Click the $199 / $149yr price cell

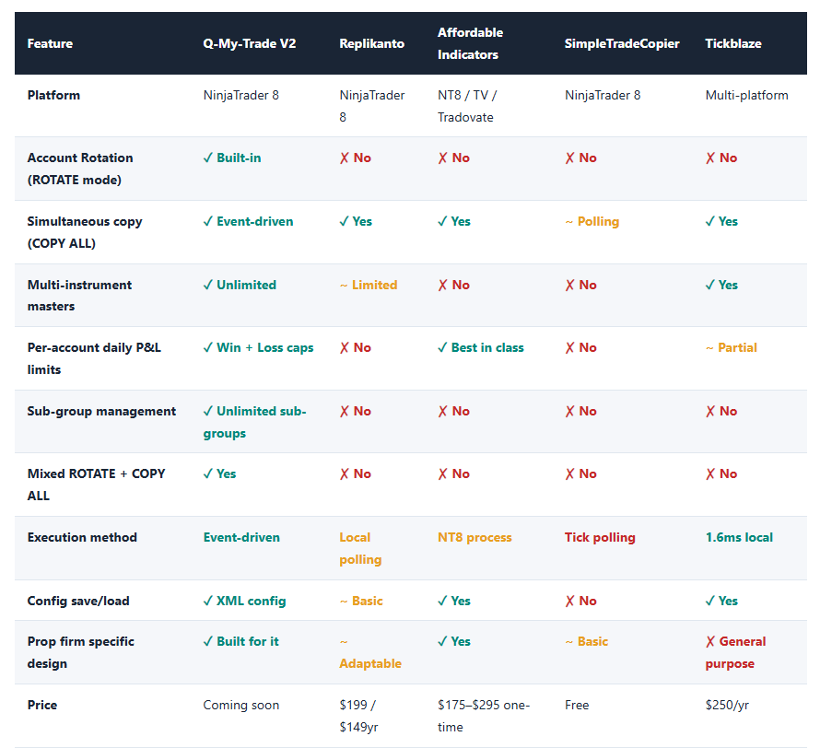coord(358,716)
